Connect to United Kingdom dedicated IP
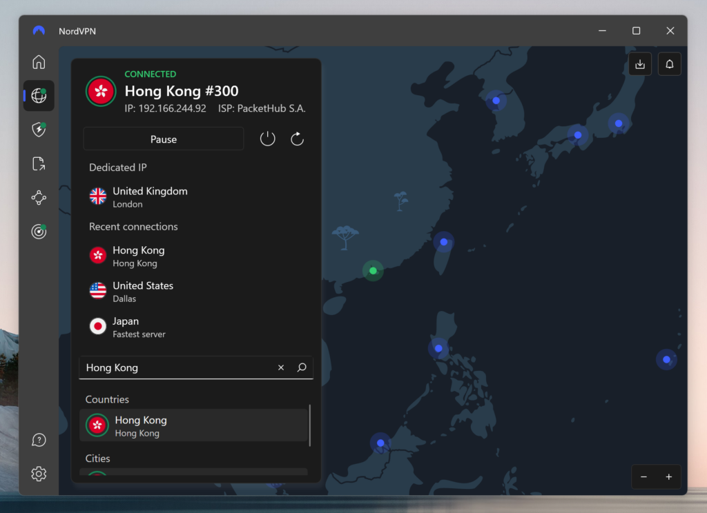707x513 pixels. click(195, 197)
